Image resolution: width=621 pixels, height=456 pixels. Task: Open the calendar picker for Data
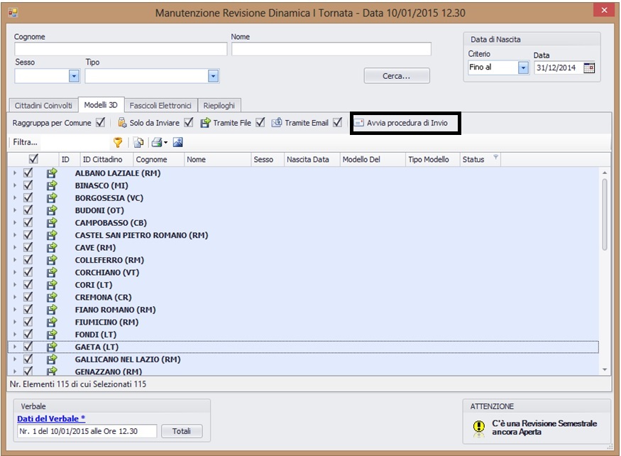[x=589, y=68]
